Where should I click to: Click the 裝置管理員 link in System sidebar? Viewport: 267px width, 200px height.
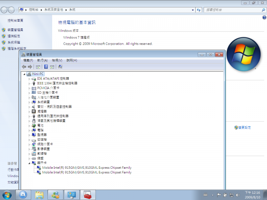15,30
